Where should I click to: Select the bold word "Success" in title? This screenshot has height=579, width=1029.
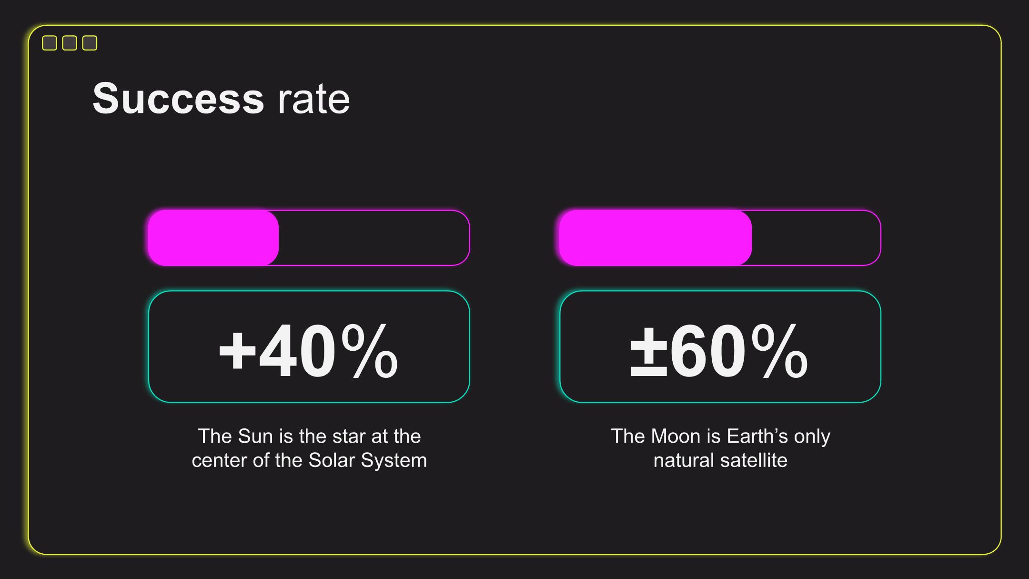pyautogui.click(x=178, y=98)
